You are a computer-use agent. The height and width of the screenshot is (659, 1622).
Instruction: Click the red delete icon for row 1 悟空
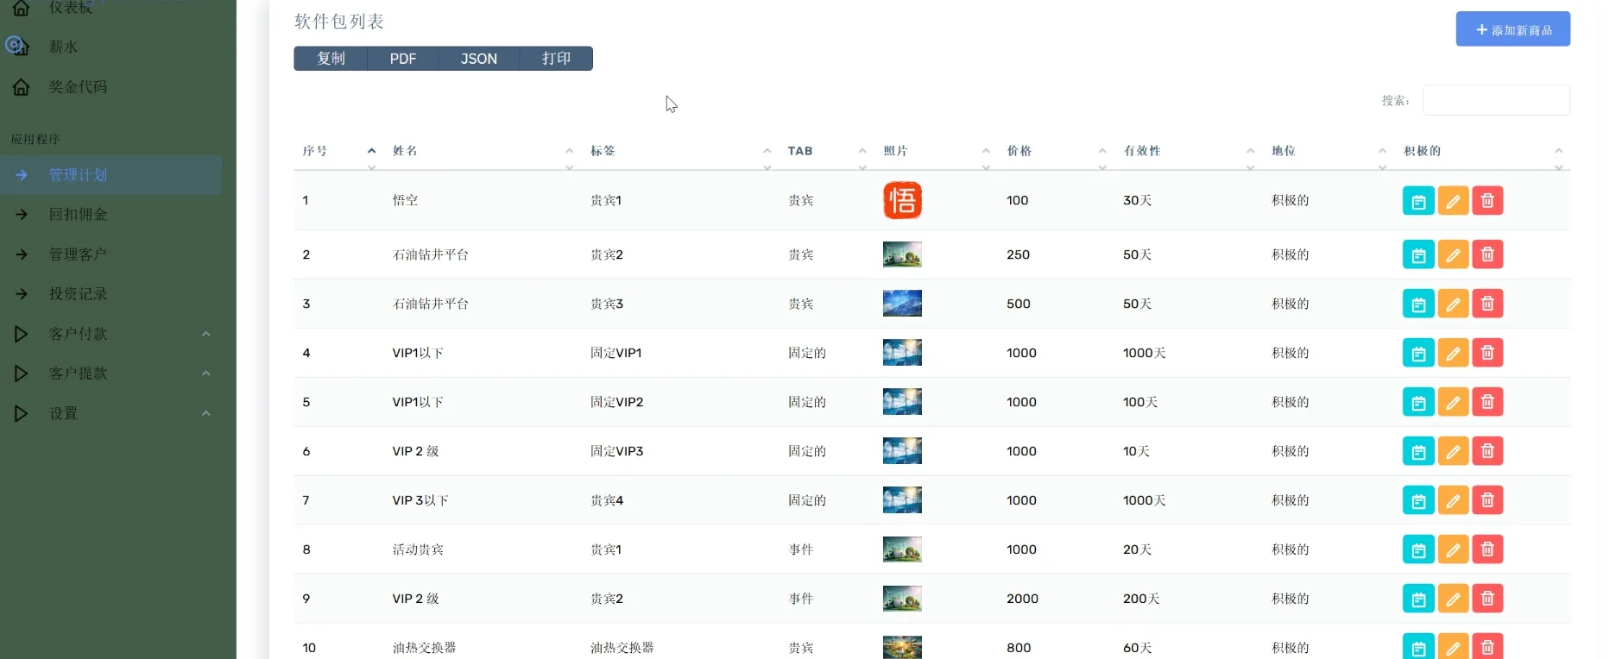(1486, 201)
